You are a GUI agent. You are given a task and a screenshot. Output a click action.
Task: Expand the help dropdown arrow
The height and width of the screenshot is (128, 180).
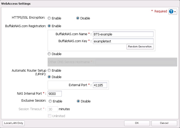175,12
